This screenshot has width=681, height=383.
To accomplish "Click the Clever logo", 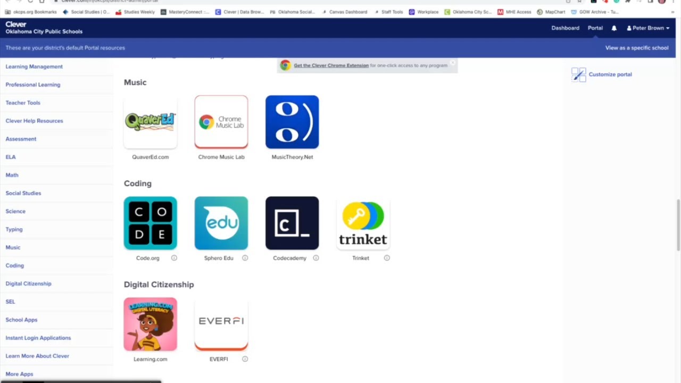I will 16,24.
